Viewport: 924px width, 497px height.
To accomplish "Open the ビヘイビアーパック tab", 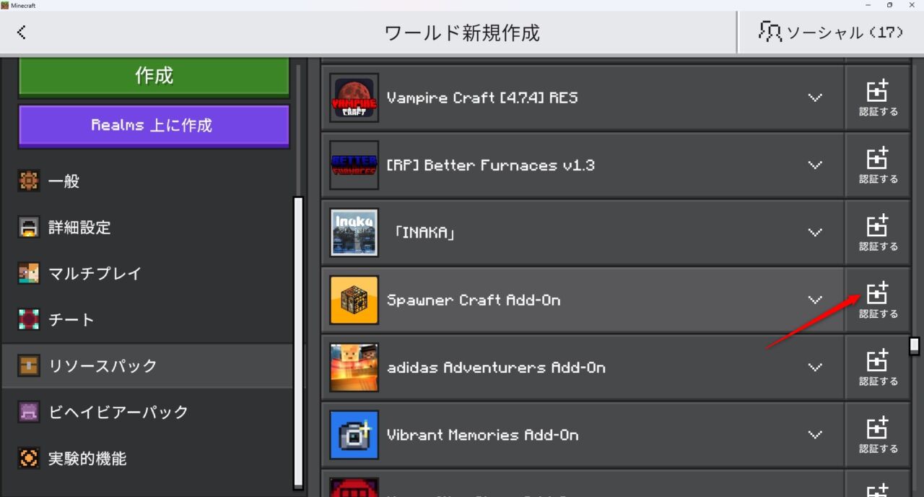I will tap(147, 412).
